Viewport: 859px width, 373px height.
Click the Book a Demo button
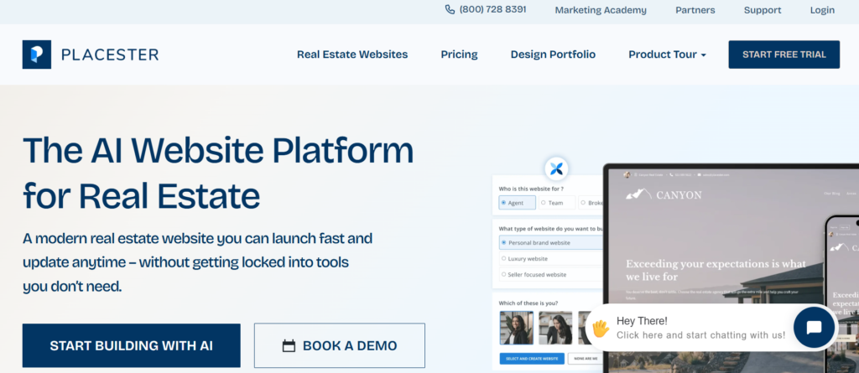340,345
